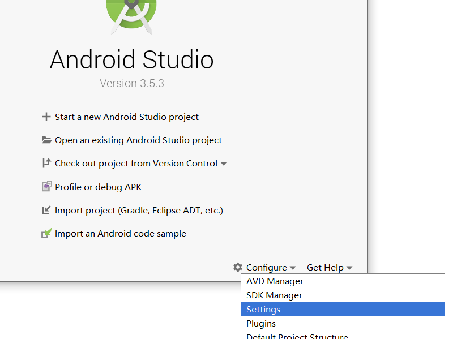Open Plugins from the Configure menu
470x339 pixels.
(343, 323)
